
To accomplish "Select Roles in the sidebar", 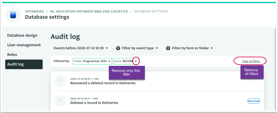I will [x=12, y=55].
